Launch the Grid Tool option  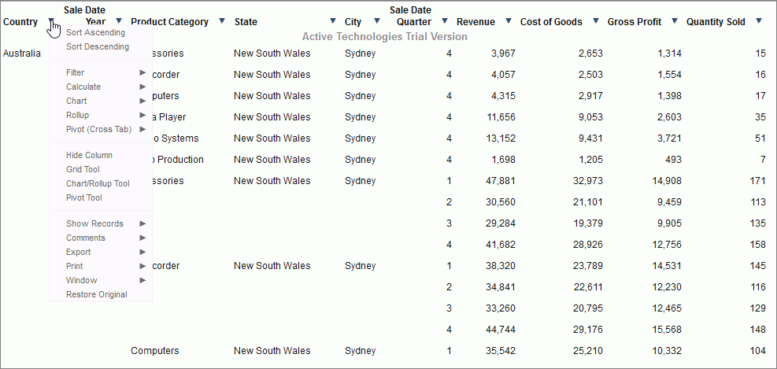pos(83,170)
